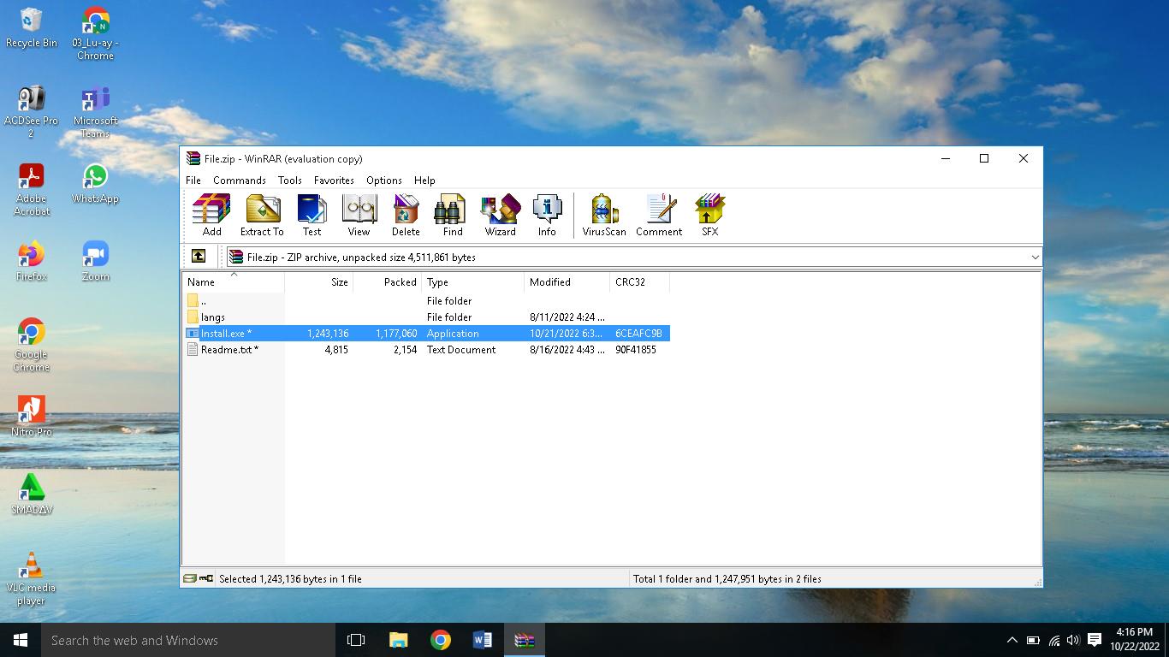Screen dimensions: 1169x657
Task: Open the Options menu
Action: click(x=383, y=181)
